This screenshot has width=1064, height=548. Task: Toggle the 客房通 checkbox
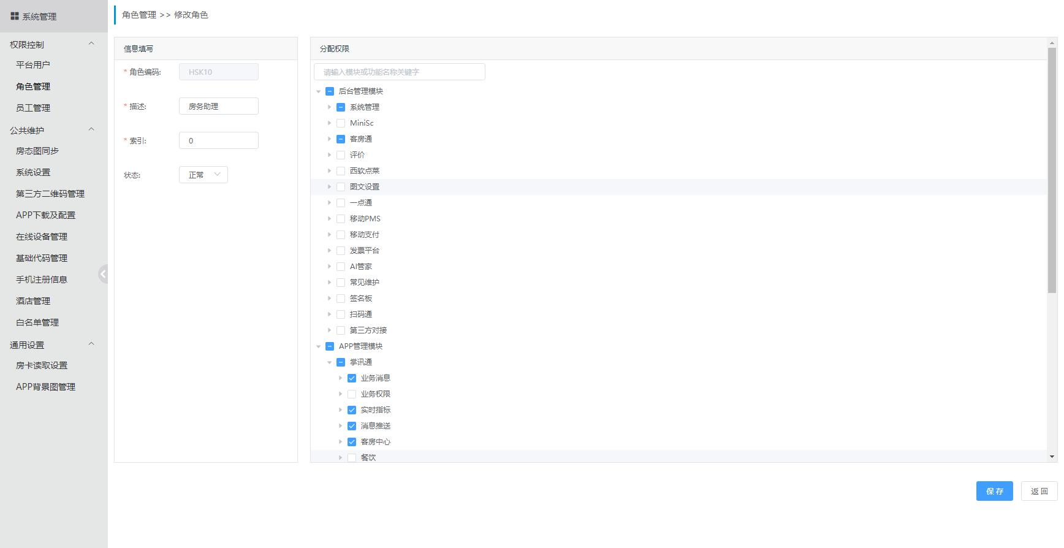341,139
